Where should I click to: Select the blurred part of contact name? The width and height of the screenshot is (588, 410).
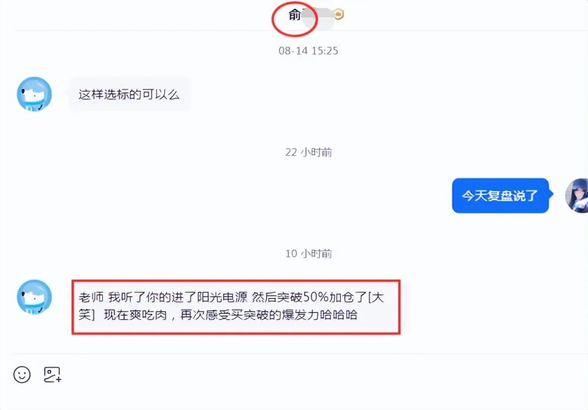coord(317,17)
